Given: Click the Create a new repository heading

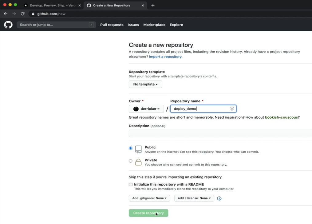Looking at the screenshot, I should (161, 45).
